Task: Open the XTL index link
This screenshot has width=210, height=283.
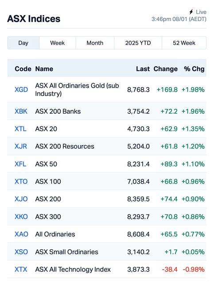Action: 20,129
